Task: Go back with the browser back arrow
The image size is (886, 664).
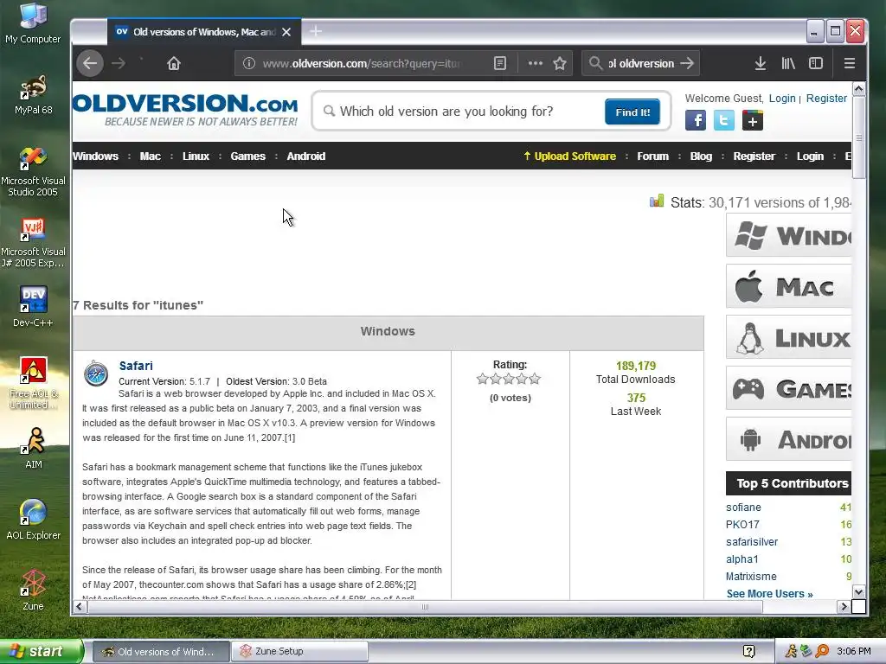Action: click(x=90, y=63)
